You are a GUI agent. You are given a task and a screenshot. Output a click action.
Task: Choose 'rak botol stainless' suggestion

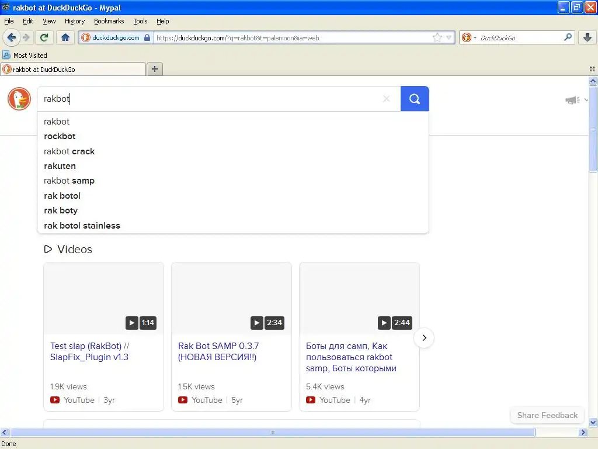click(x=232, y=226)
